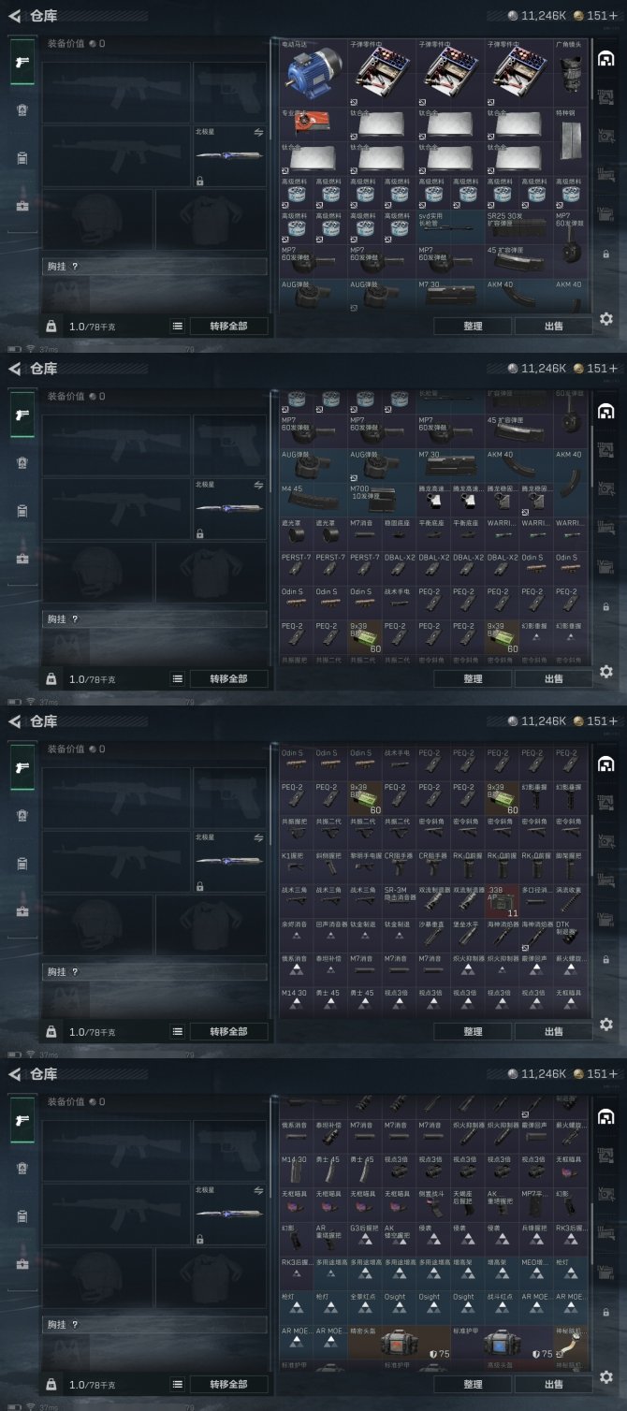Toggle lock on 北极星 knife in topmost screenshot
Screen dimensions: 627x1411
(200, 181)
